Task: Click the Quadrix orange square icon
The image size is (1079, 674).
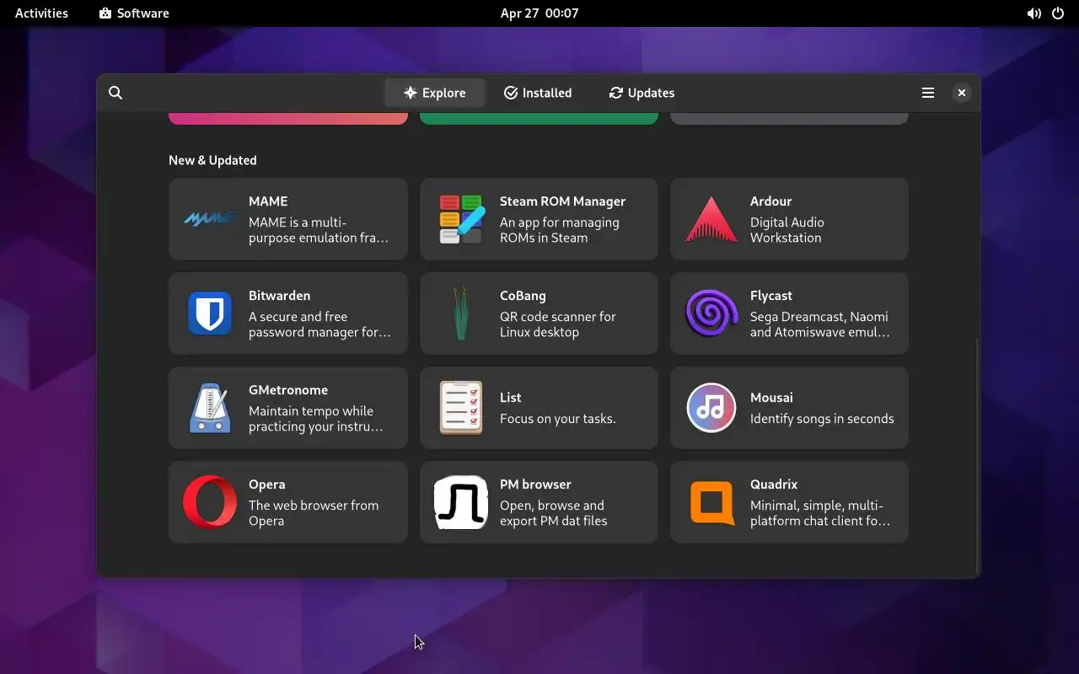Action: point(711,502)
